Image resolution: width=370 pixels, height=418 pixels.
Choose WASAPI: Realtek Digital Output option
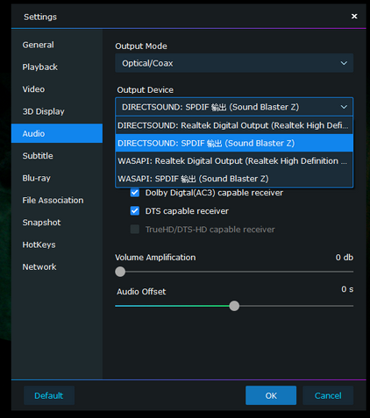click(234, 161)
